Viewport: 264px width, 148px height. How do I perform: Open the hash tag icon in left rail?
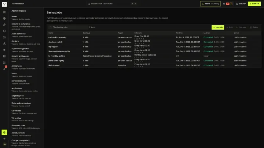tap(4, 50)
